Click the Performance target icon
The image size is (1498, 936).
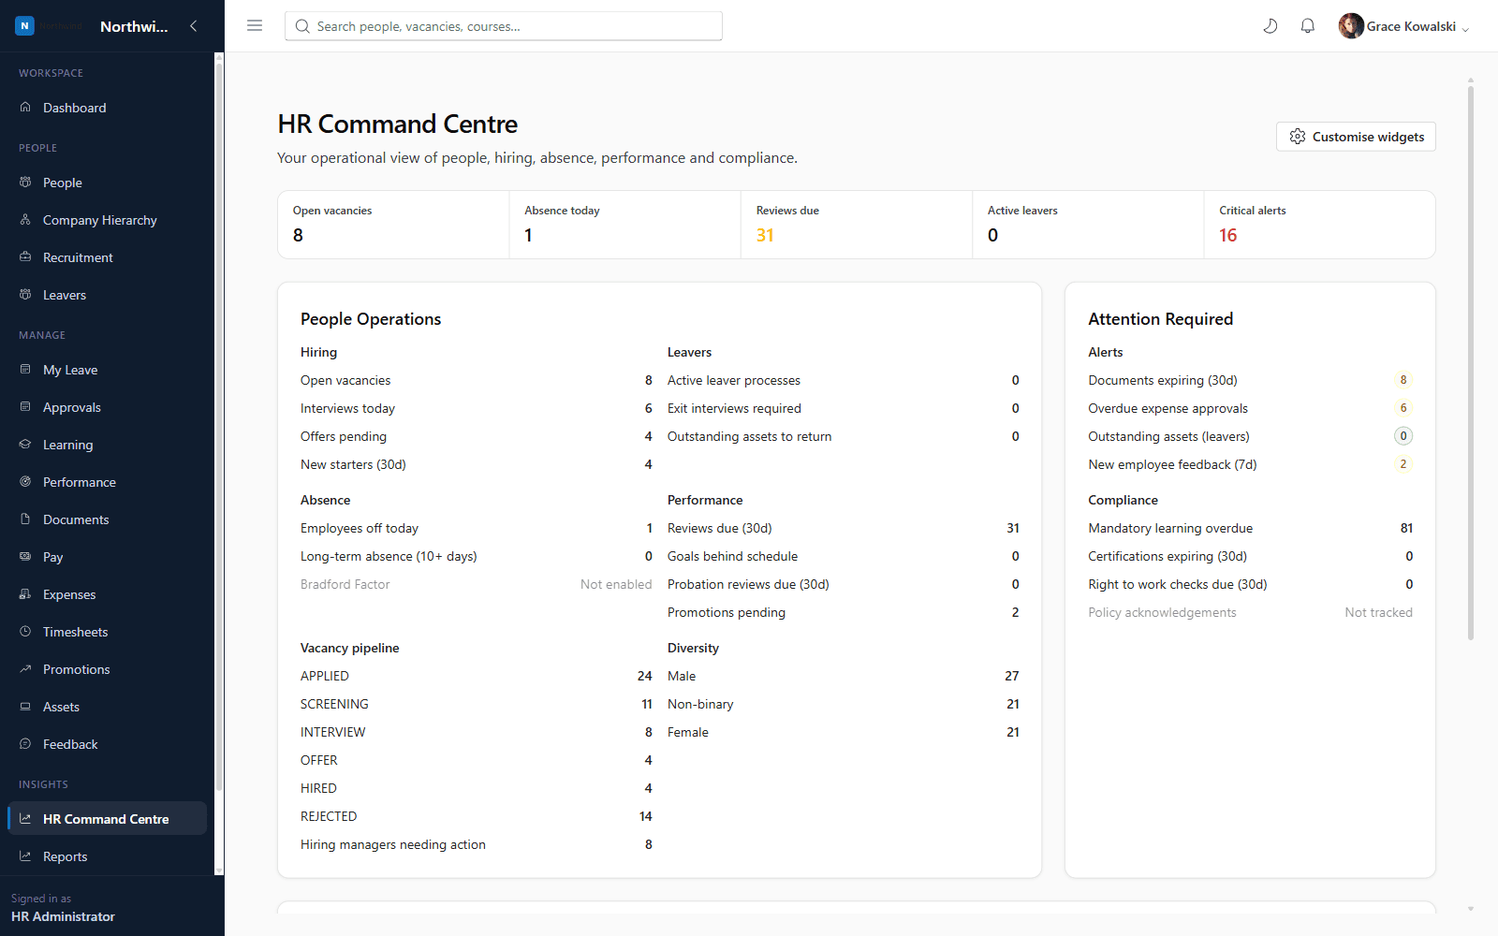[x=25, y=482]
